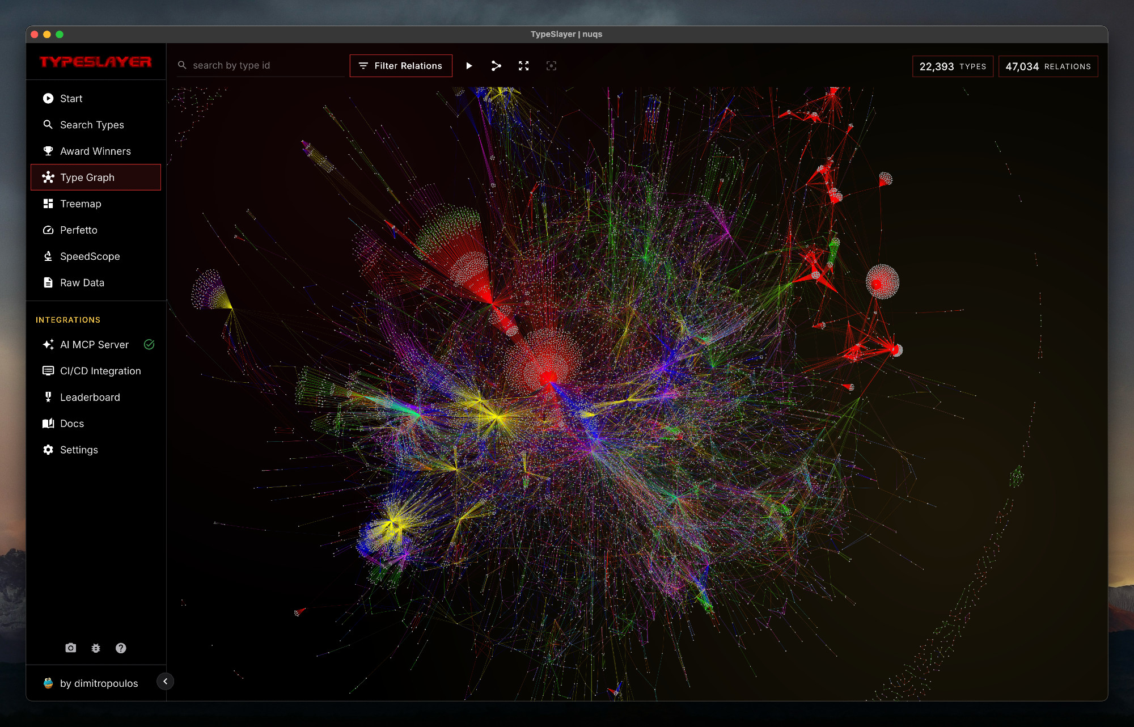
Task: Open the Filter Relations dropdown
Action: [401, 66]
